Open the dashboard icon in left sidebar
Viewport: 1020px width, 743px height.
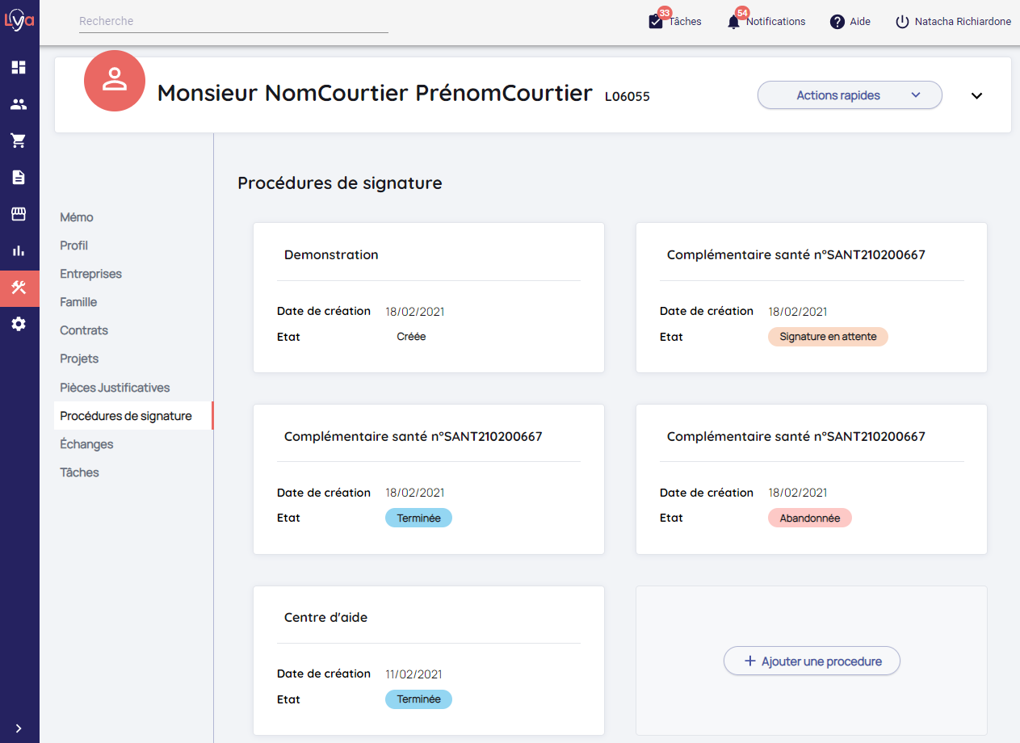[19, 68]
